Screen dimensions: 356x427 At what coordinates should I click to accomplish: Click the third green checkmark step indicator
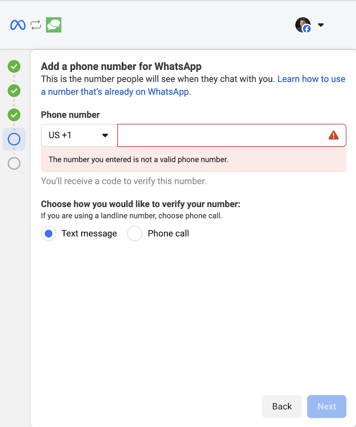point(14,115)
